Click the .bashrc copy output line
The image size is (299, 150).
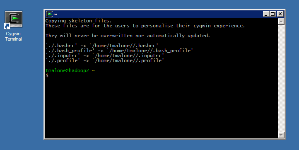coord(102,46)
